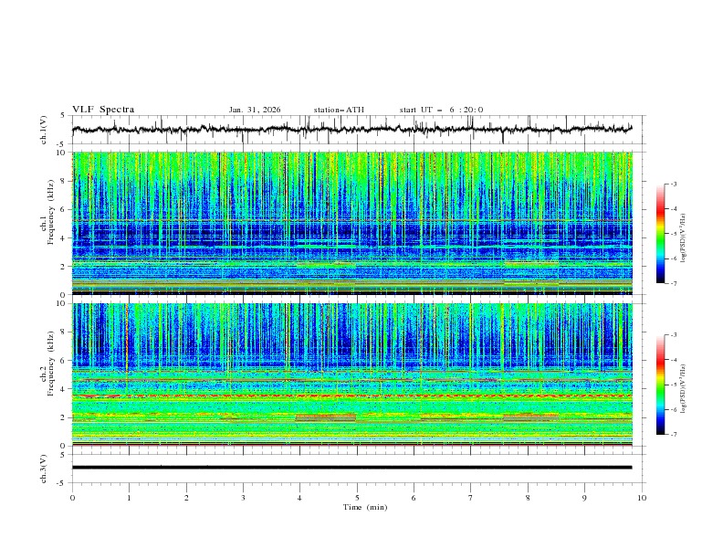The image size is (723, 559).
Task: Click the 2 minute tick label on time axis
Action: click(x=186, y=497)
